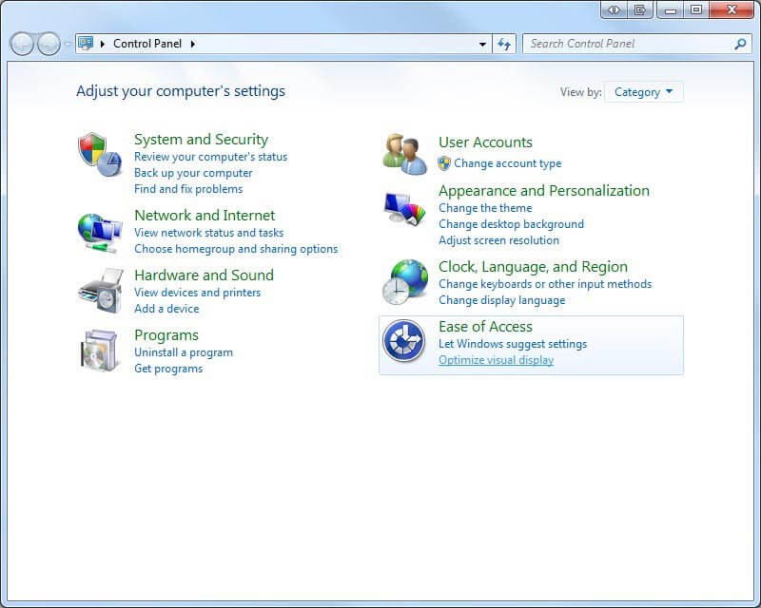
Task: Open the Network and Internet globe icon
Action: click(100, 231)
